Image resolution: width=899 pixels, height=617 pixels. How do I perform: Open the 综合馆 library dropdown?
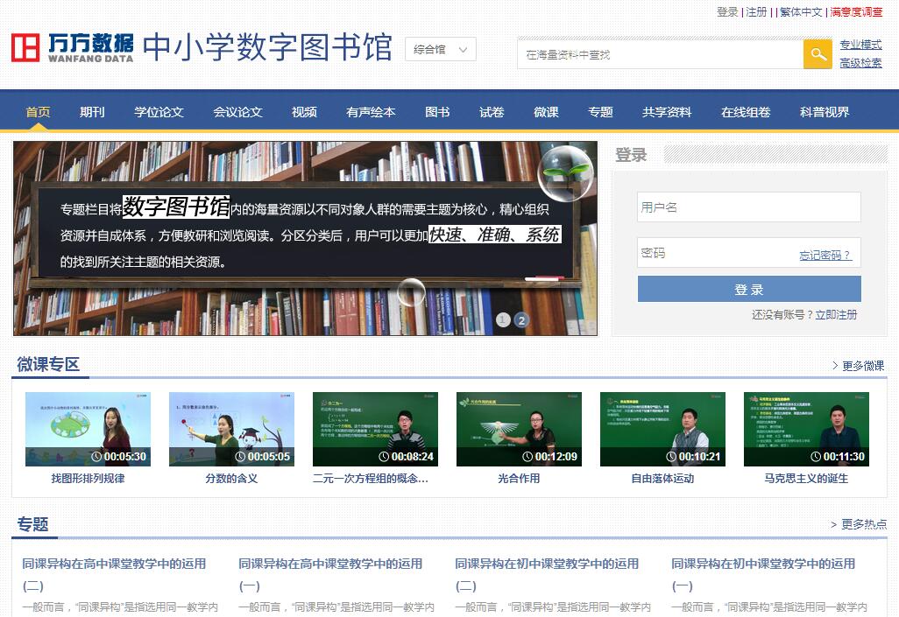point(441,50)
